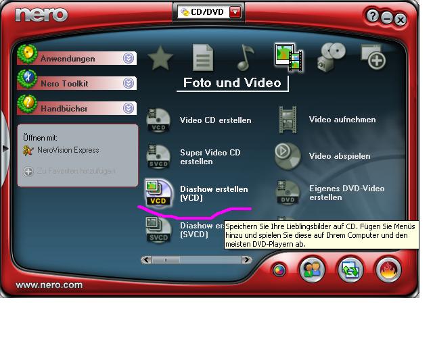Select Video CD erstellen task
The height and width of the screenshot is (346, 433).
(x=215, y=120)
